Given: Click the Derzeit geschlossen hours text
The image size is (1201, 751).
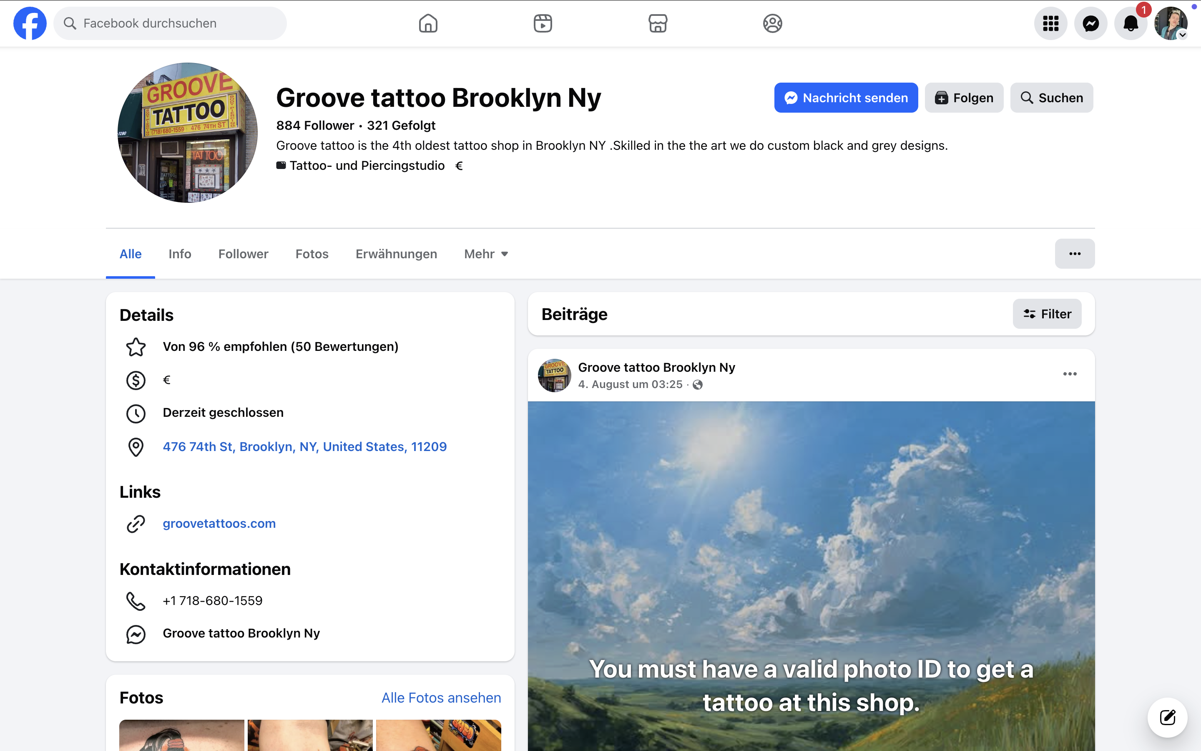Looking at the screenshot, I should (223, 413).
